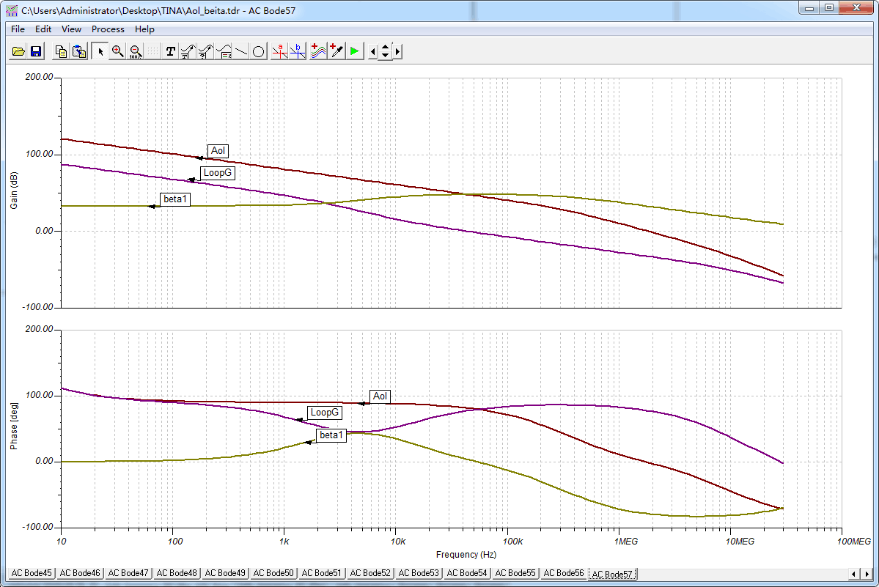
Task: Select the beta1 label in gain plot
Action: point(175,199)
